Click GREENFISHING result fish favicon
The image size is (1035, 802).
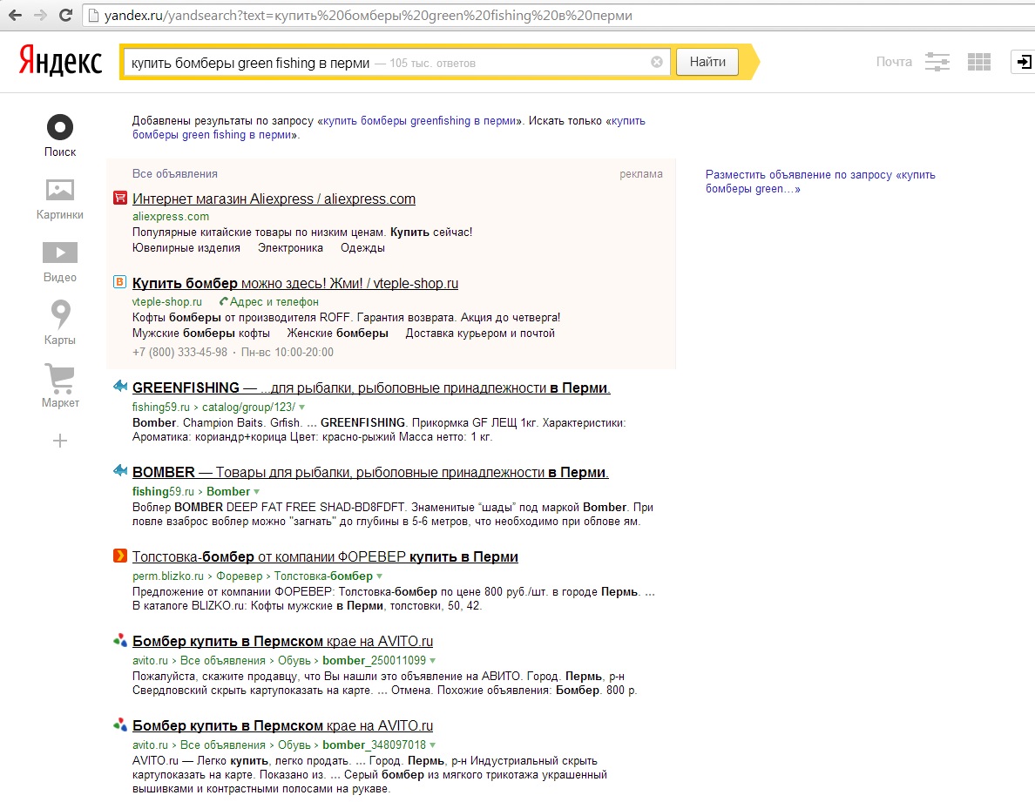119,386
